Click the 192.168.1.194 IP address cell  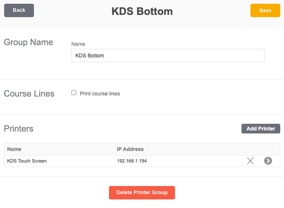(x=134, y=161)
